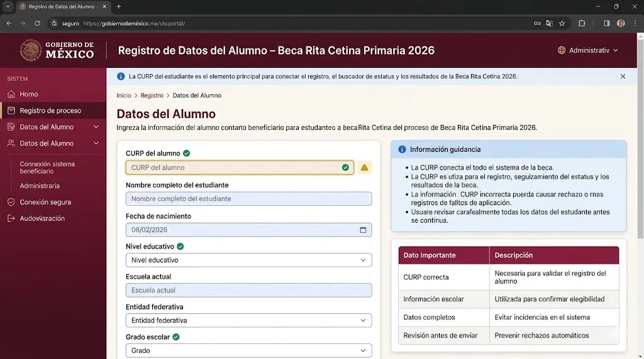Go back using browser back arrow
Image resolution: width=644 pixels, height=359 pixels.
point(9,23)
